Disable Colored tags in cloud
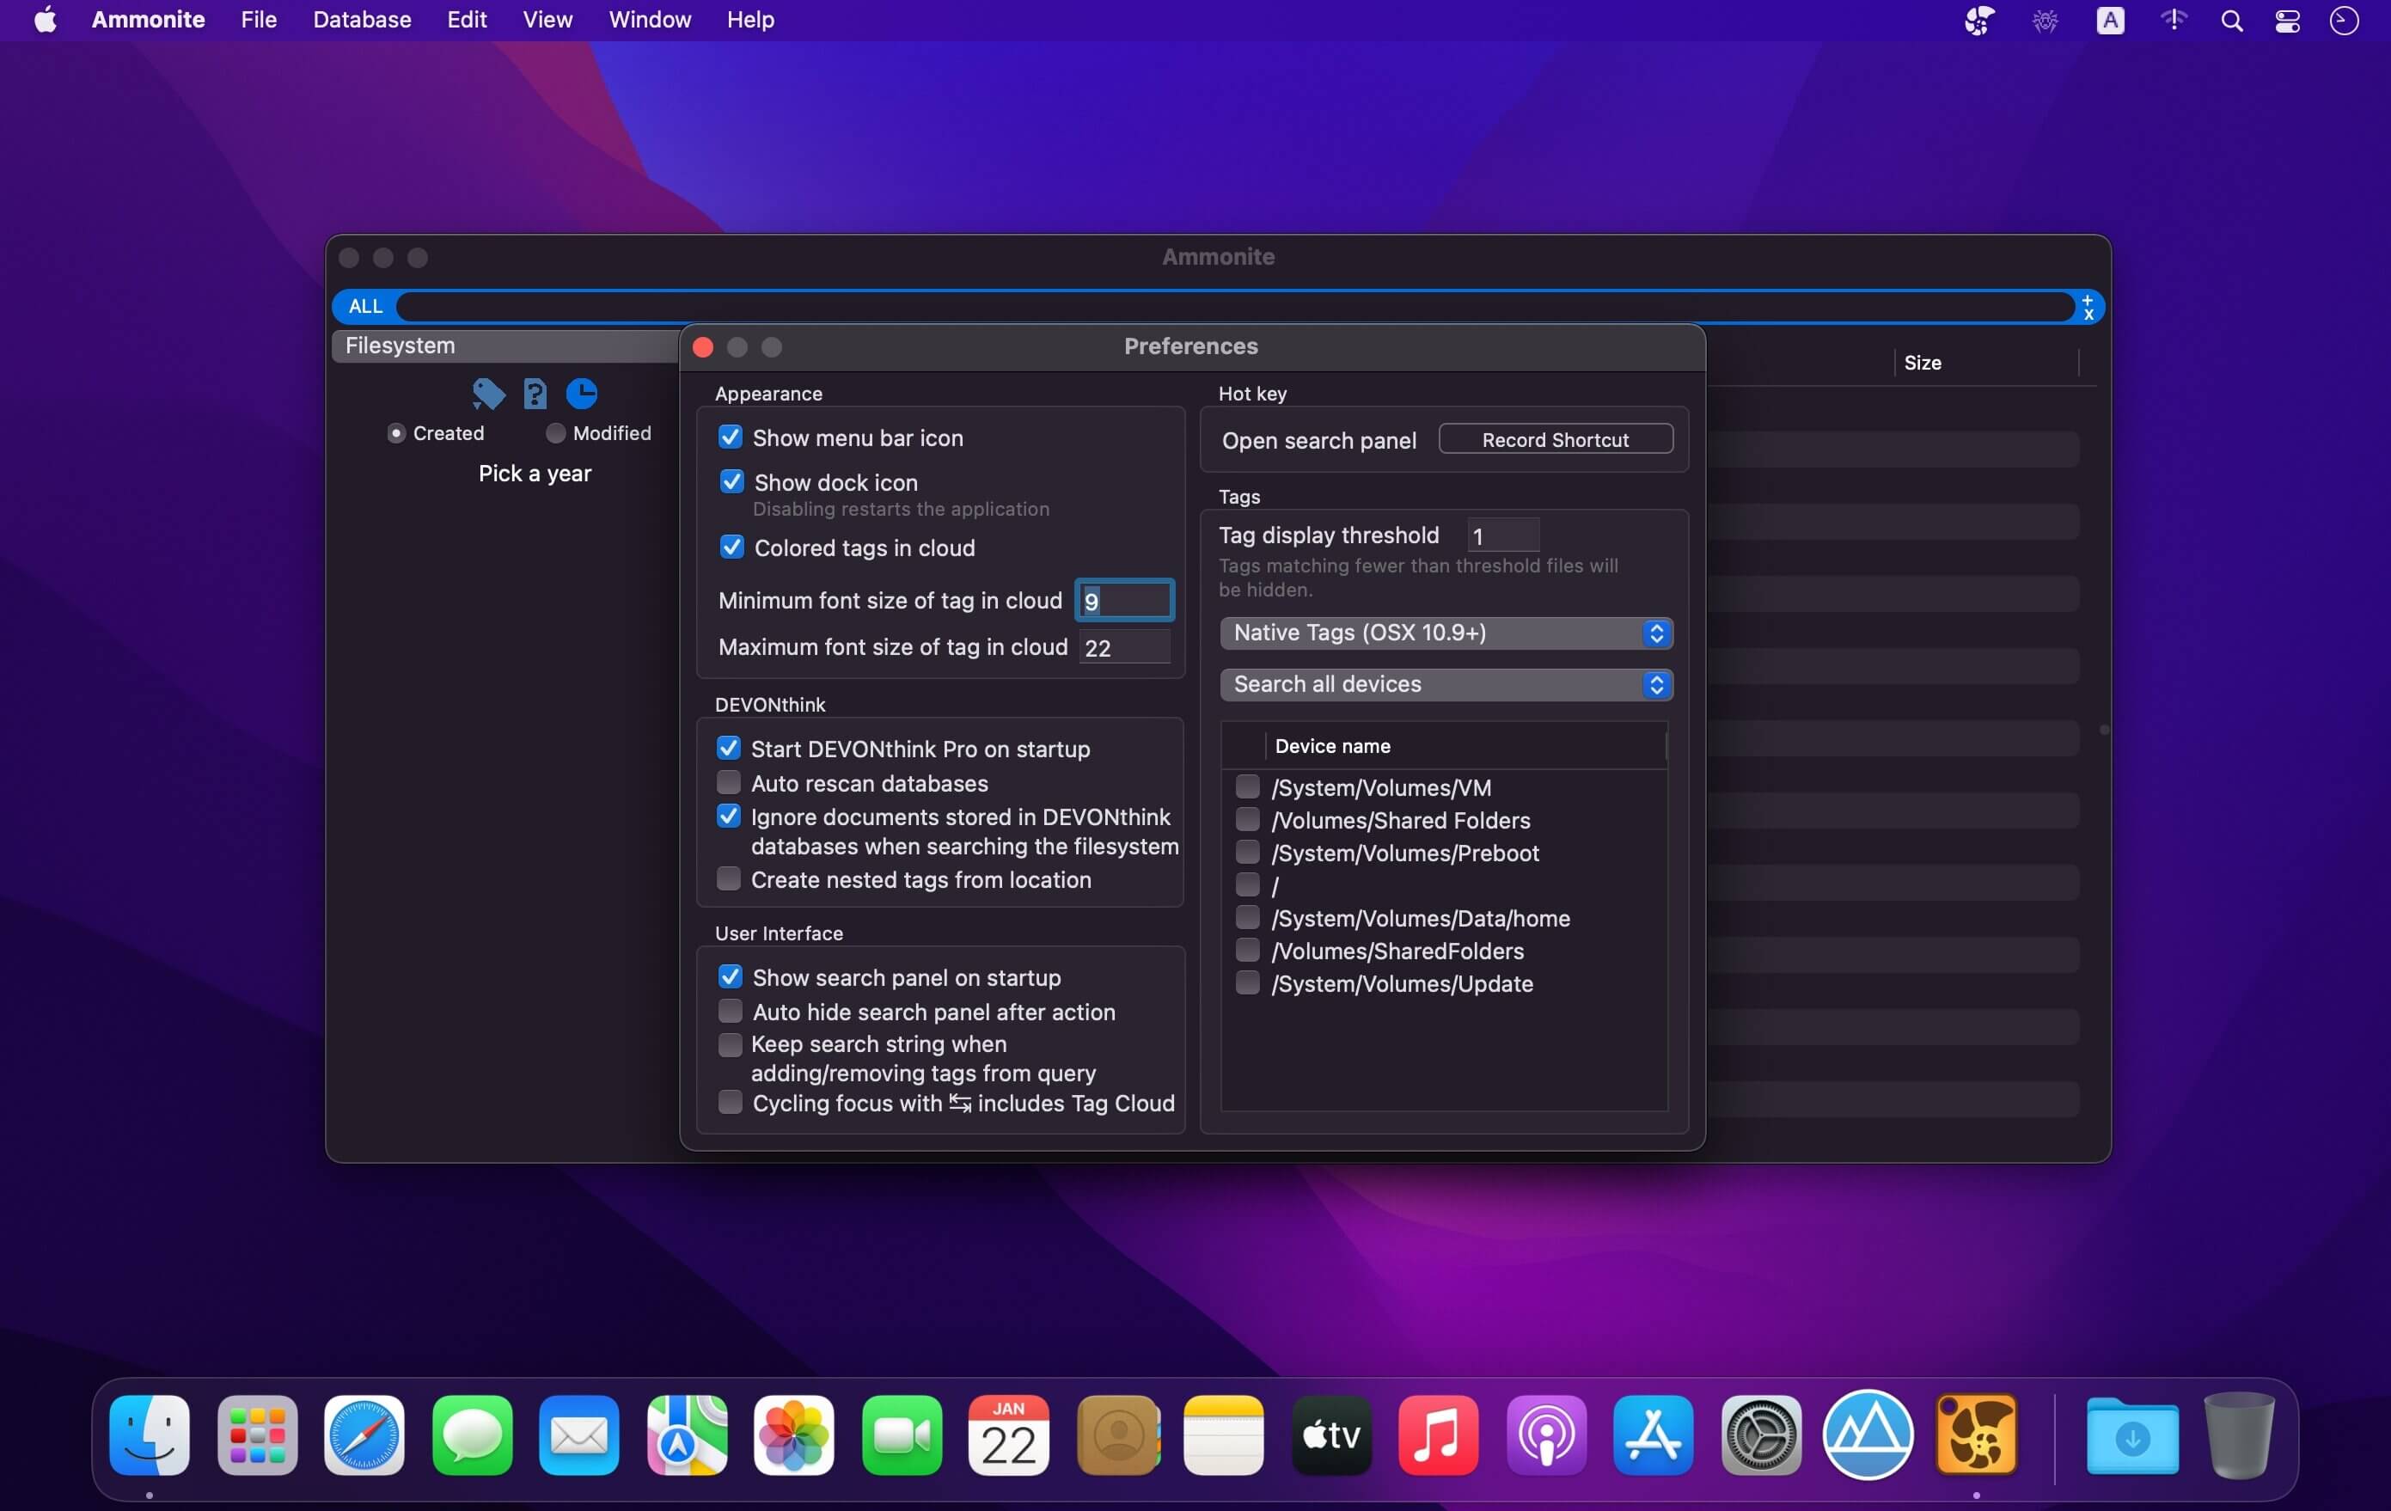 731,547
